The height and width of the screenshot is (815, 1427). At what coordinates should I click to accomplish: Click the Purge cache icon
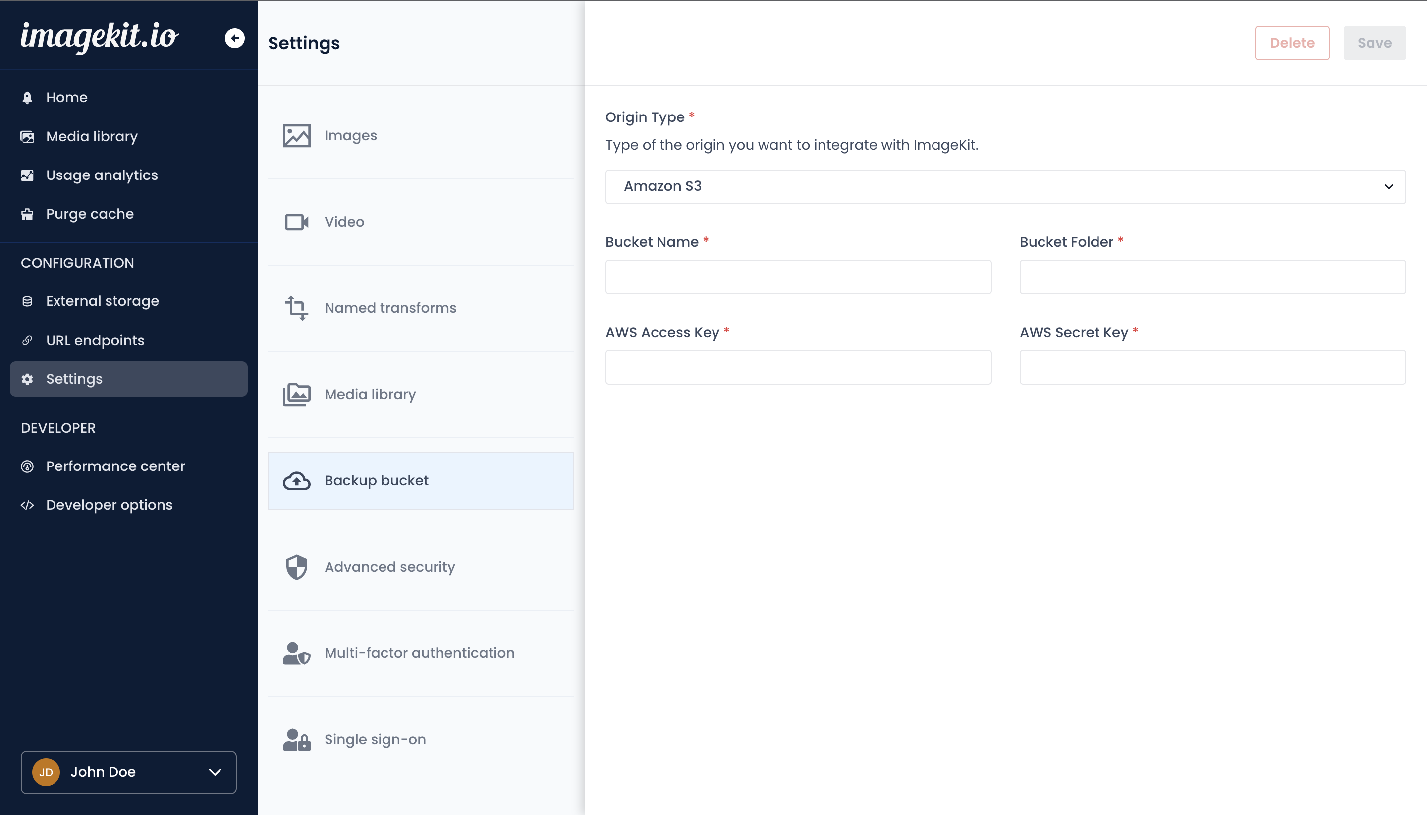27,214
